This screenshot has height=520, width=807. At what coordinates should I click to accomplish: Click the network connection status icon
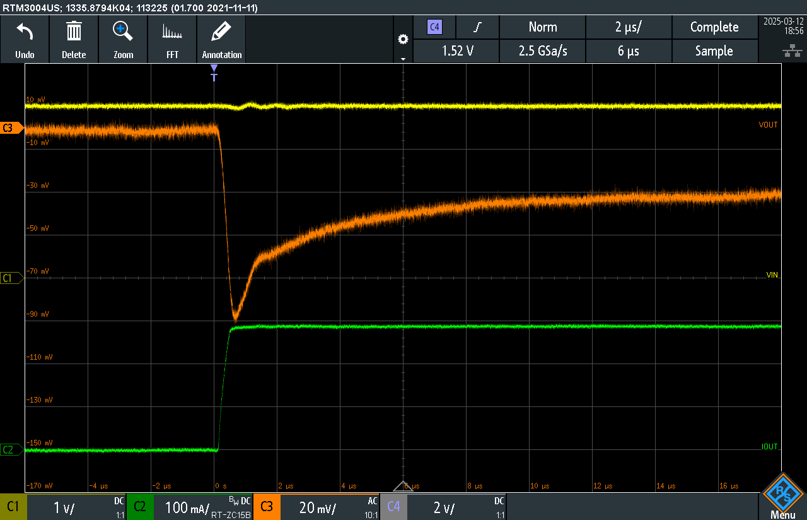pyautogui.click(x=791, y=51)
